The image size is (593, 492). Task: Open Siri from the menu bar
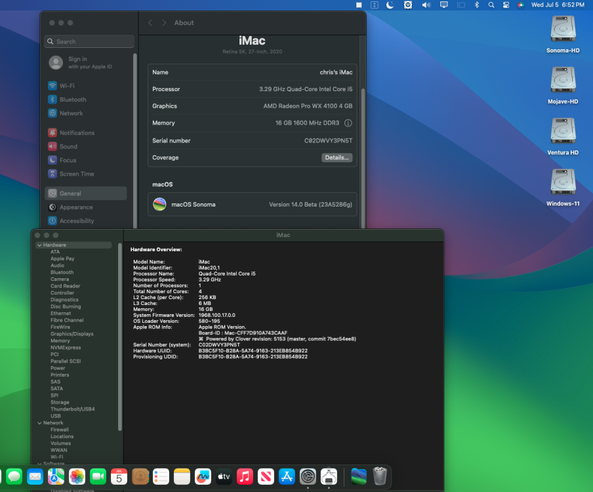521,5
